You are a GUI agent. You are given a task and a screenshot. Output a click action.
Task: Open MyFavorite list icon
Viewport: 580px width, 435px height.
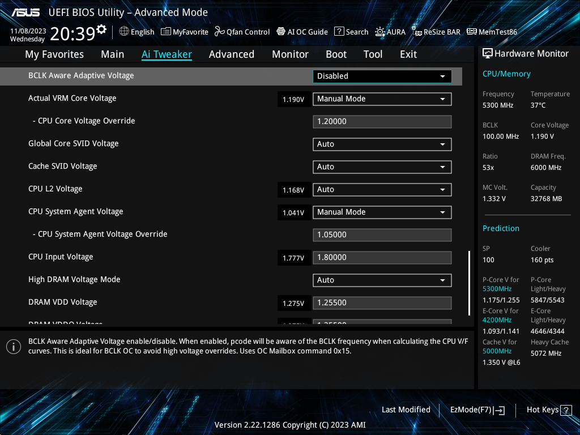166,32
